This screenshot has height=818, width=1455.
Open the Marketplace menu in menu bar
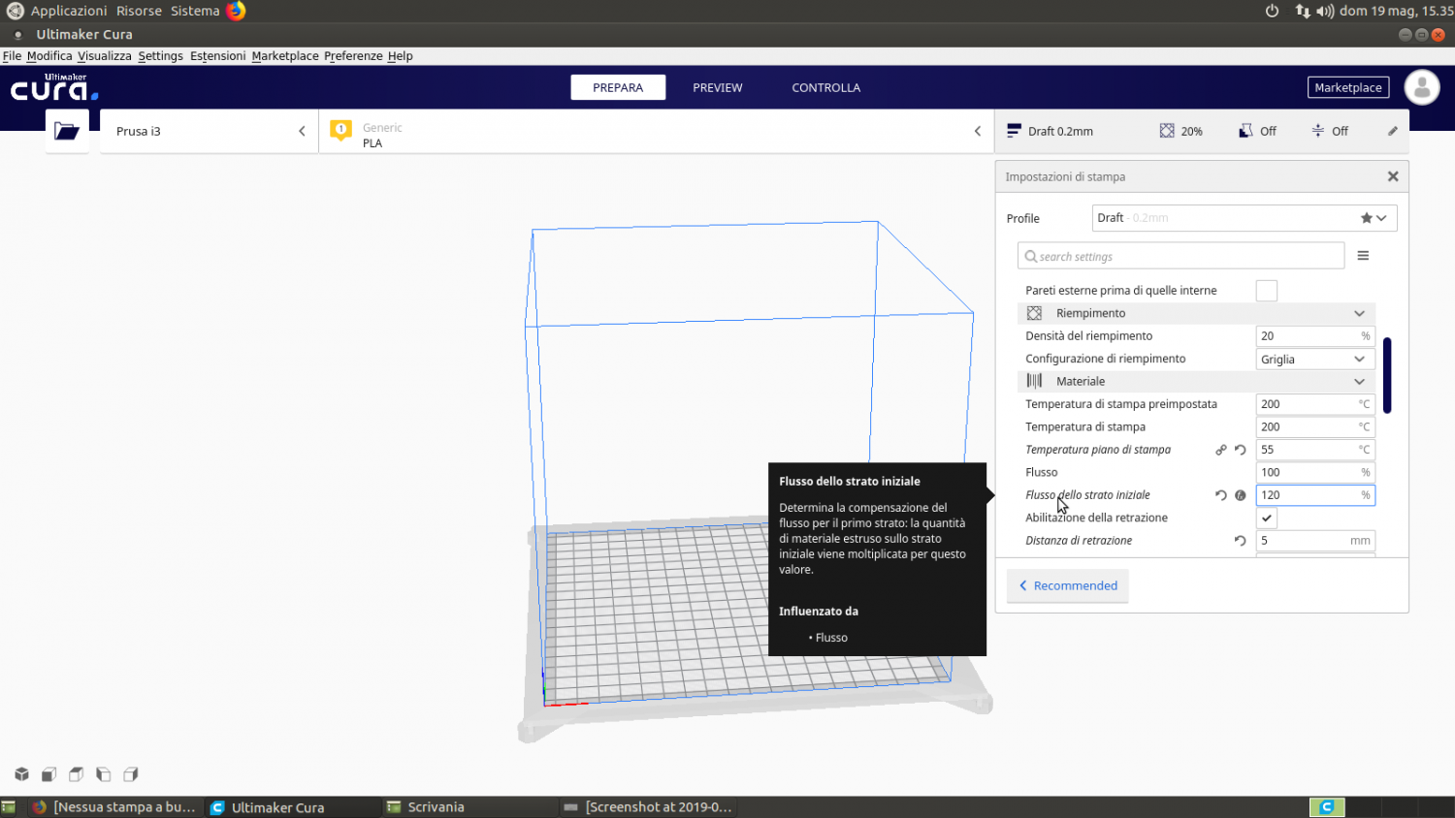click(x=285, y=56)
